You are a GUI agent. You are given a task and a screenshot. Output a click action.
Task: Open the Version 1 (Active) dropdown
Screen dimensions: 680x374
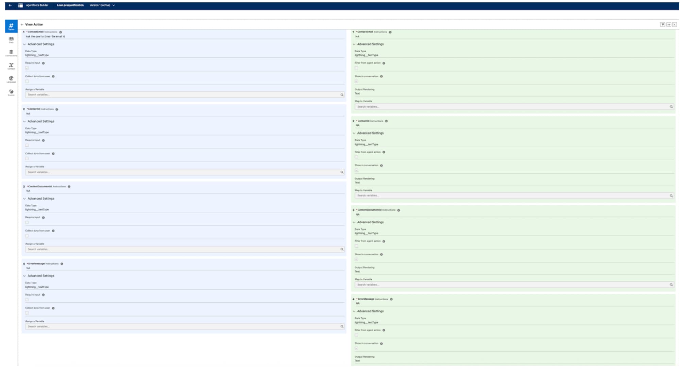(x=101, y=5)
